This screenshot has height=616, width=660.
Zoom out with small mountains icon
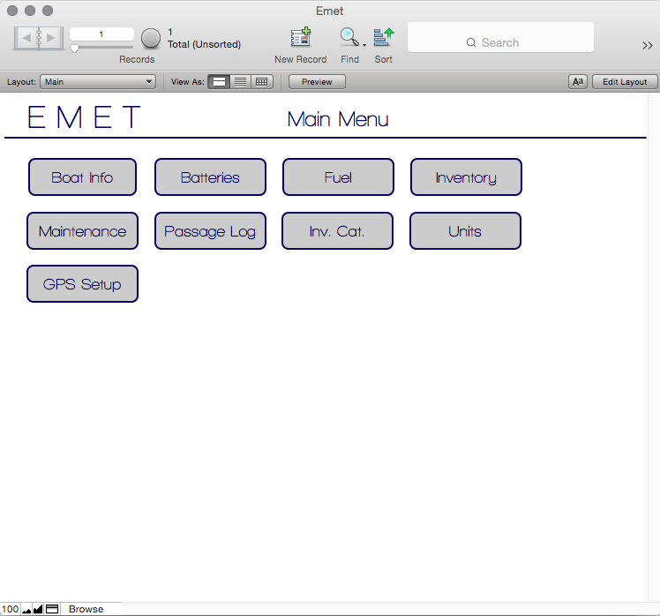pos(26,610)
